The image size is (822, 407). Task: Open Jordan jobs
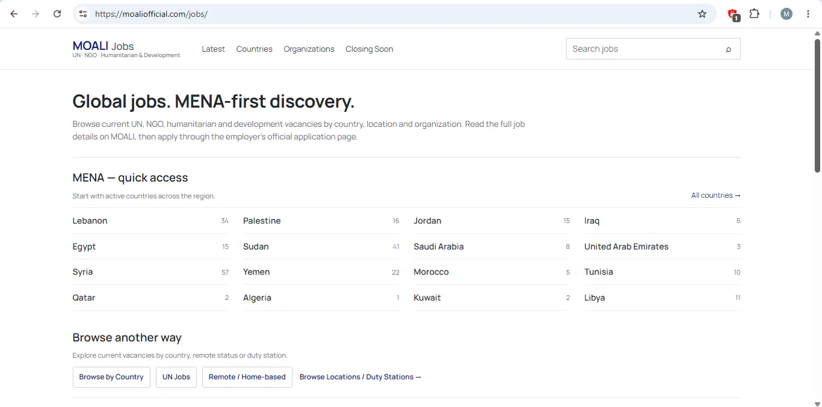tap(492, 221)
